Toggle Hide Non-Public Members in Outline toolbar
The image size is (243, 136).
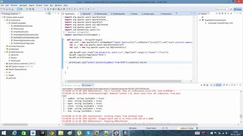(x=228, y=14)
